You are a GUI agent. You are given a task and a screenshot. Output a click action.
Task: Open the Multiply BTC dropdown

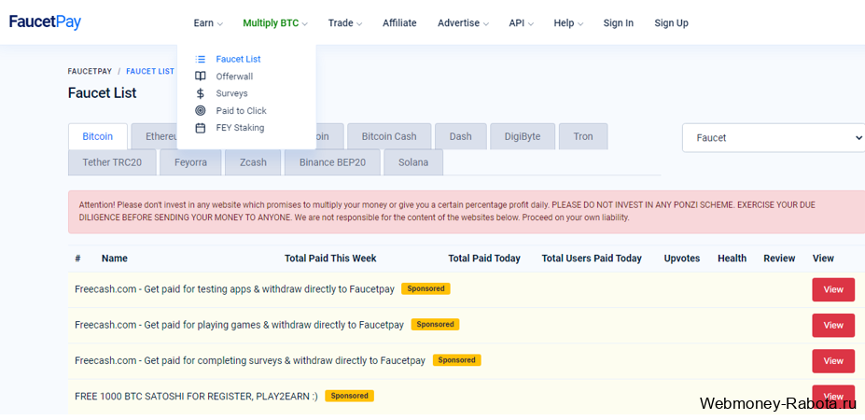pyautogui.click(x=275, y=23)
